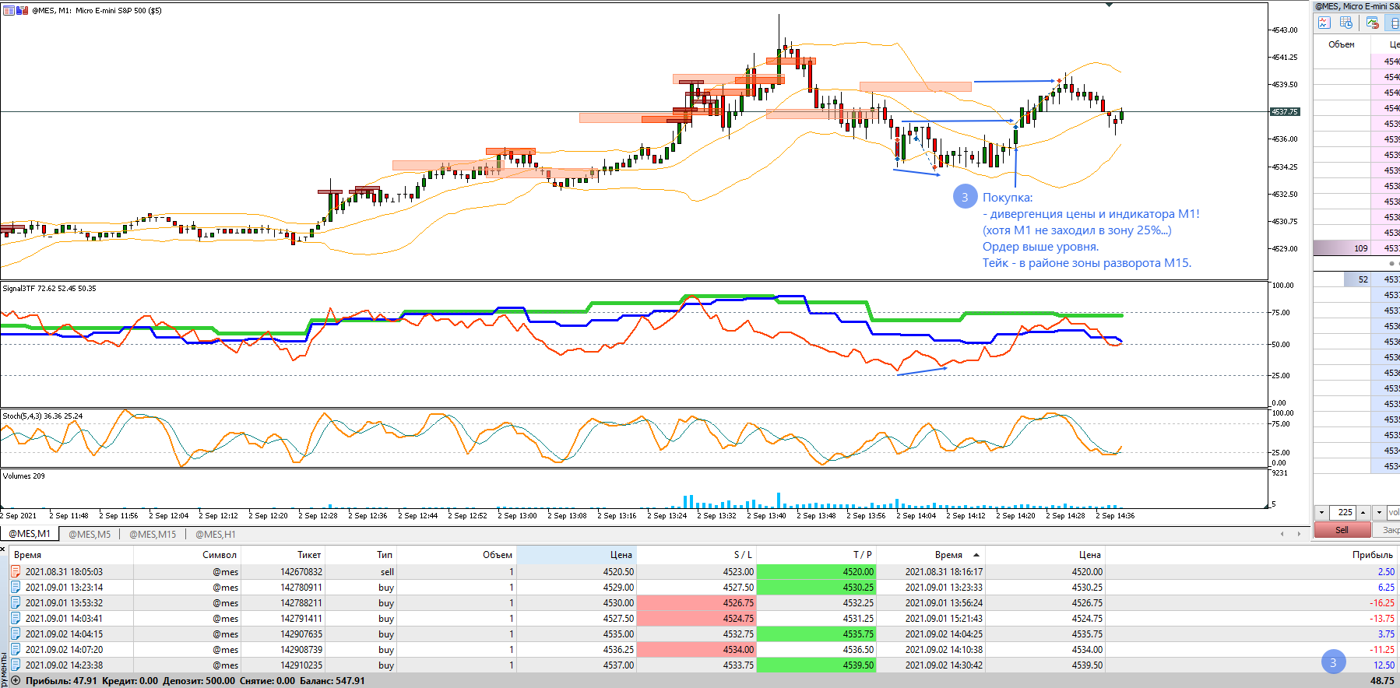Viewport: 1400px width, 688px height.
Task: Open the tick chart icon in order book
Action: point(1324,23)
